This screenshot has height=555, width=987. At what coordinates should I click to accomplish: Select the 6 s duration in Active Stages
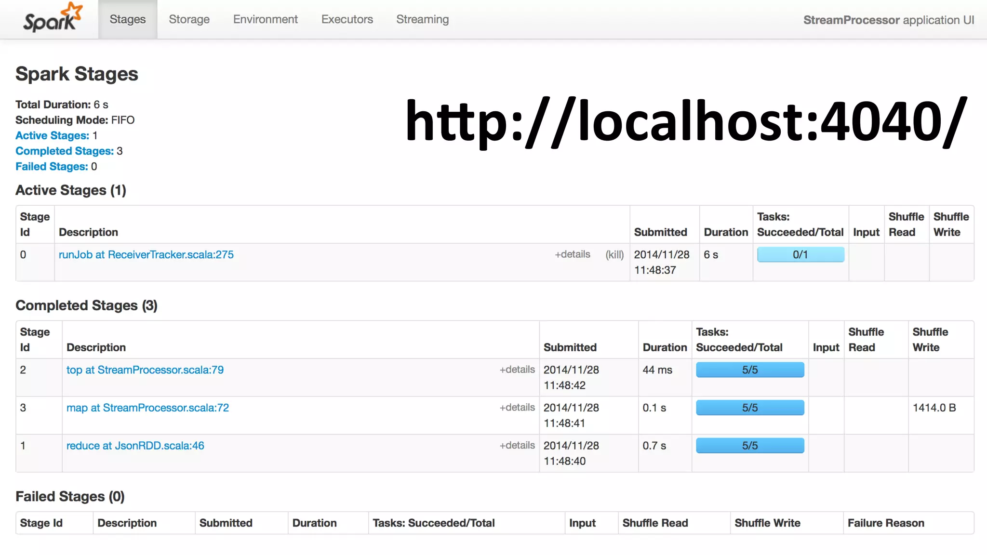711,254
